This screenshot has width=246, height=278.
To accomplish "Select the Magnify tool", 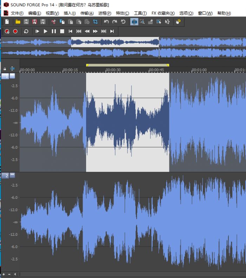I will coord(142,22).
